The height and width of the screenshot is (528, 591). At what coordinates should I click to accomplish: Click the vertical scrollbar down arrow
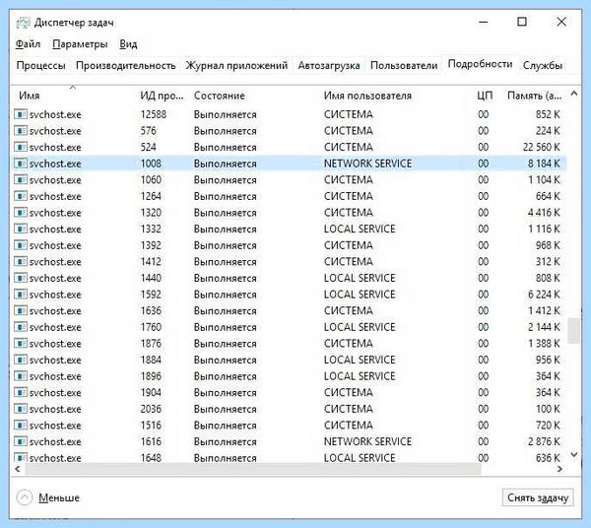[573, 454]
